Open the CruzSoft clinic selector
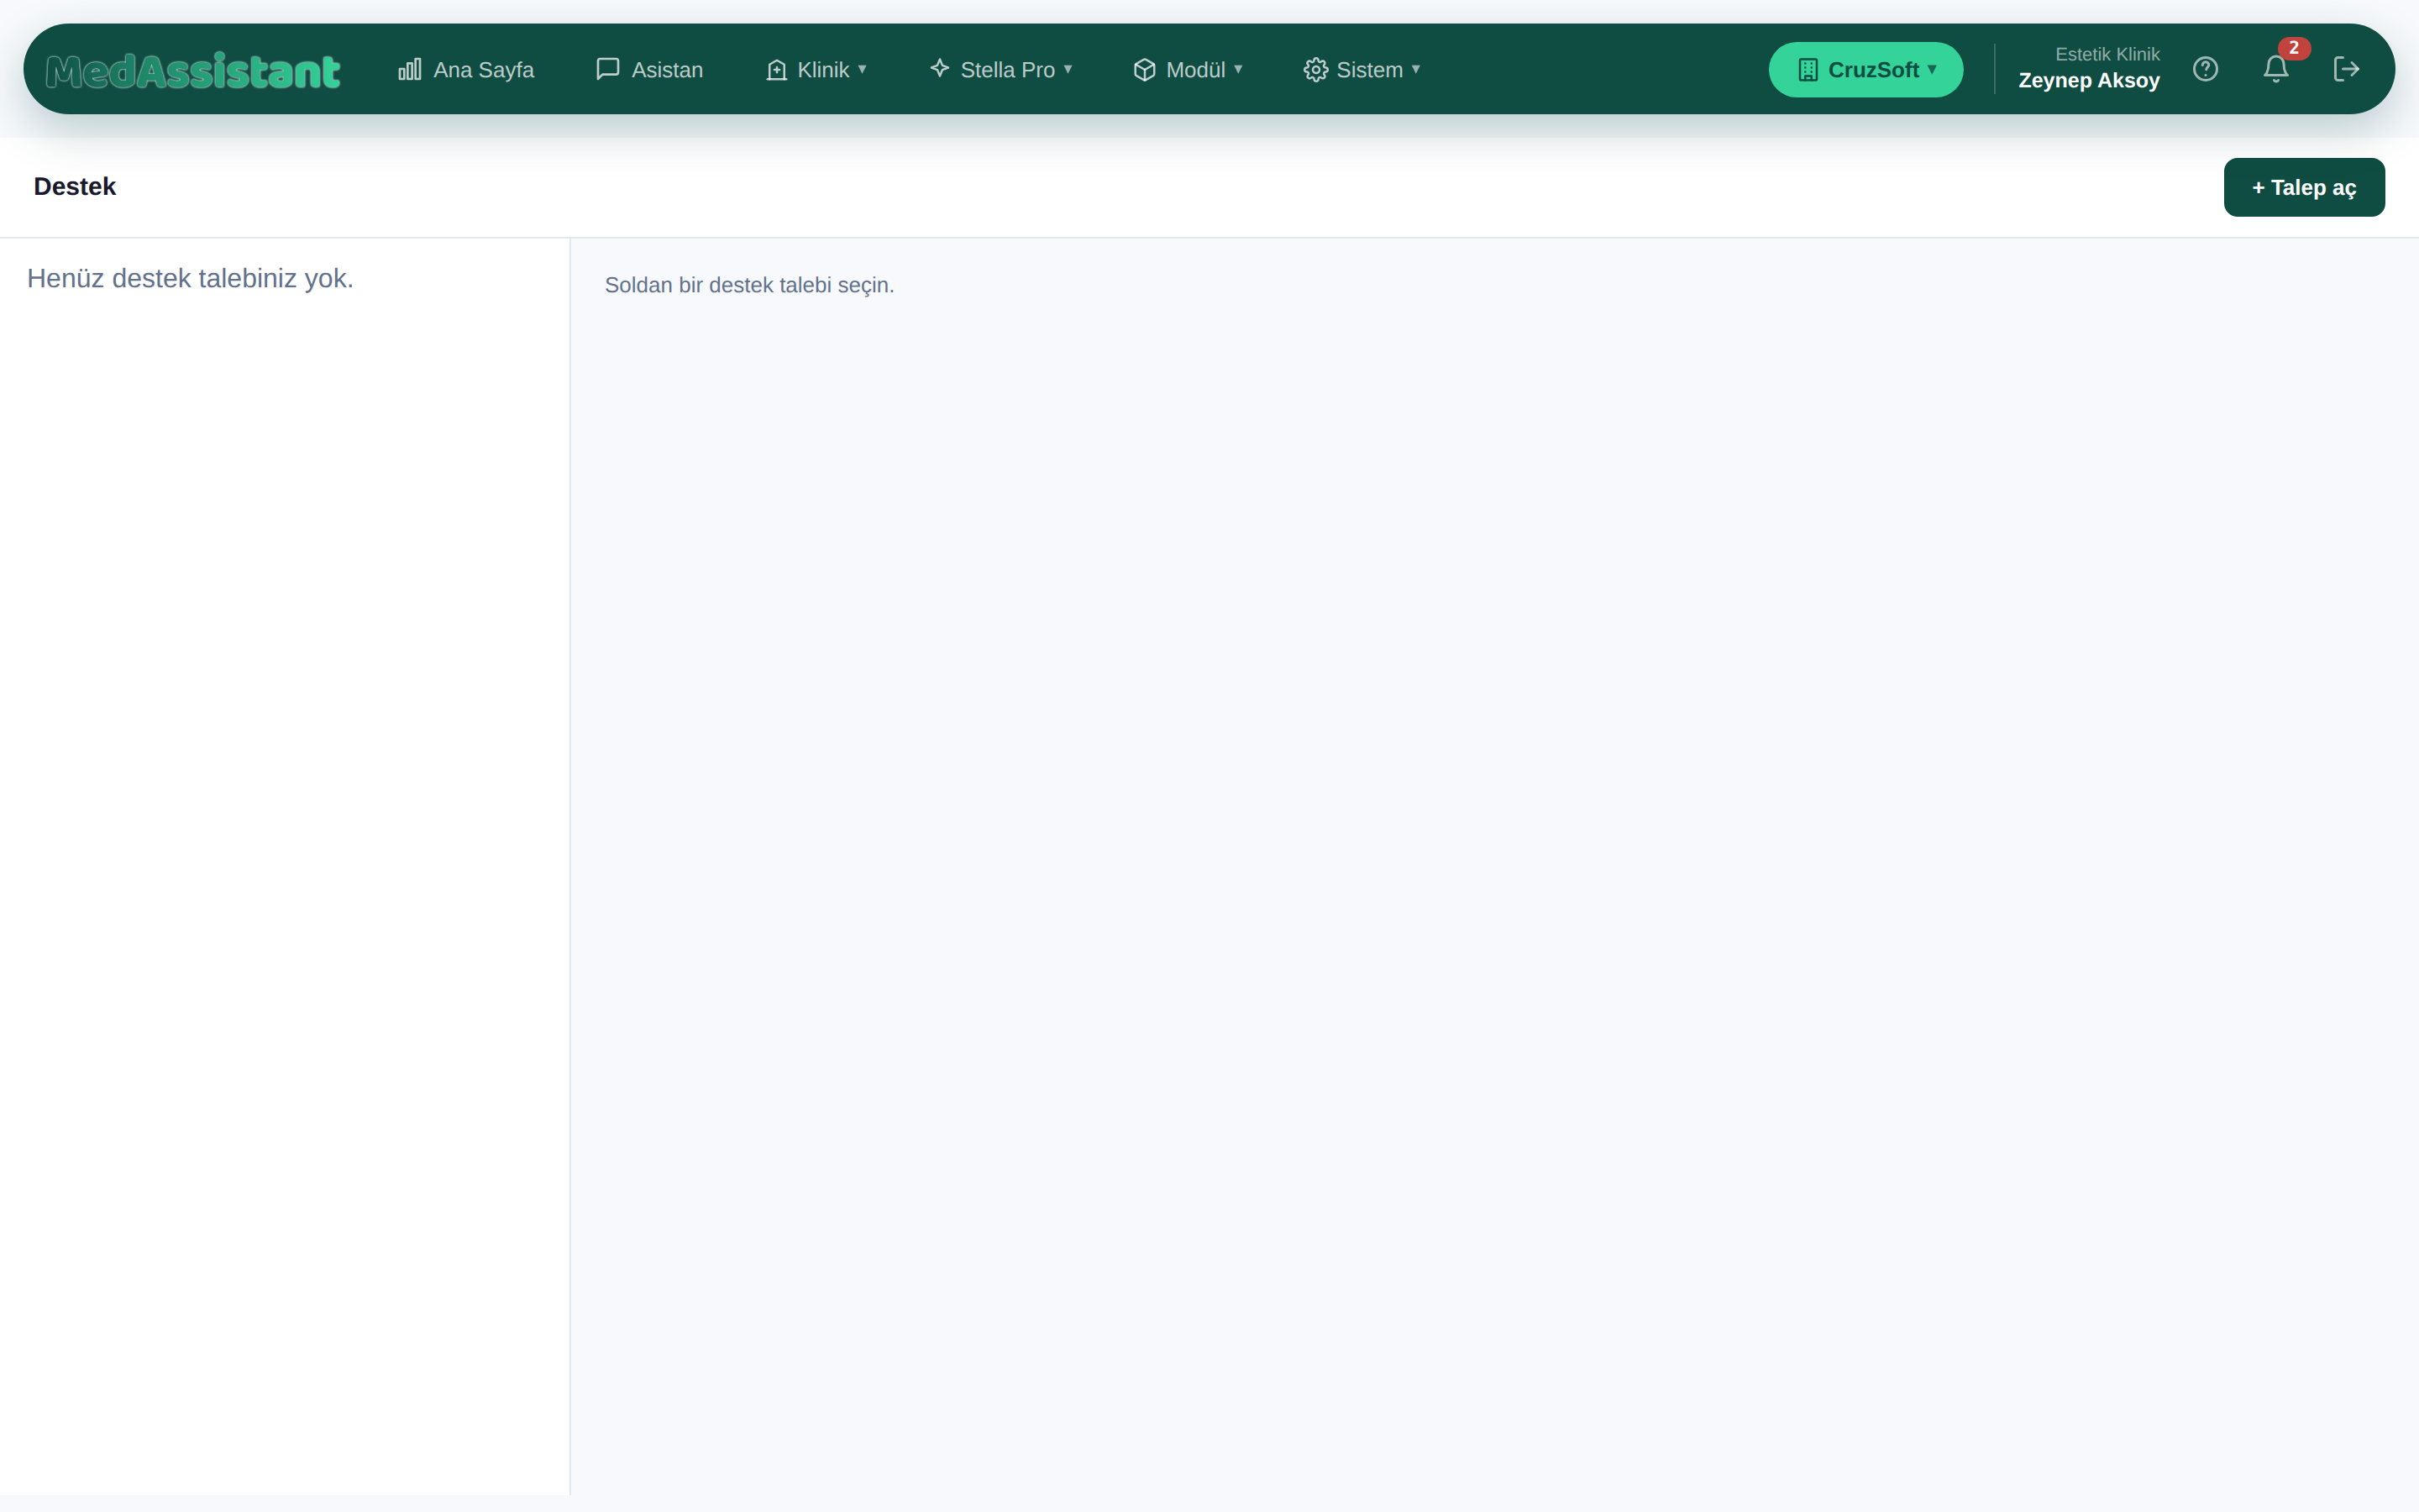Image resolution: width=2419 pixels, height=1512 pixels. coord(1865,69)
